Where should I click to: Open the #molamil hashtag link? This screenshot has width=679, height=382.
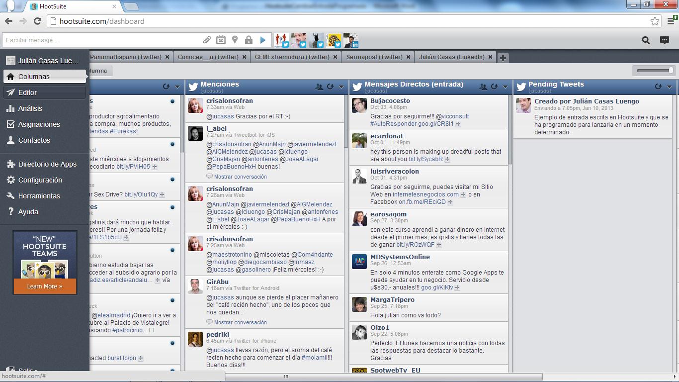tap(314, 358)
